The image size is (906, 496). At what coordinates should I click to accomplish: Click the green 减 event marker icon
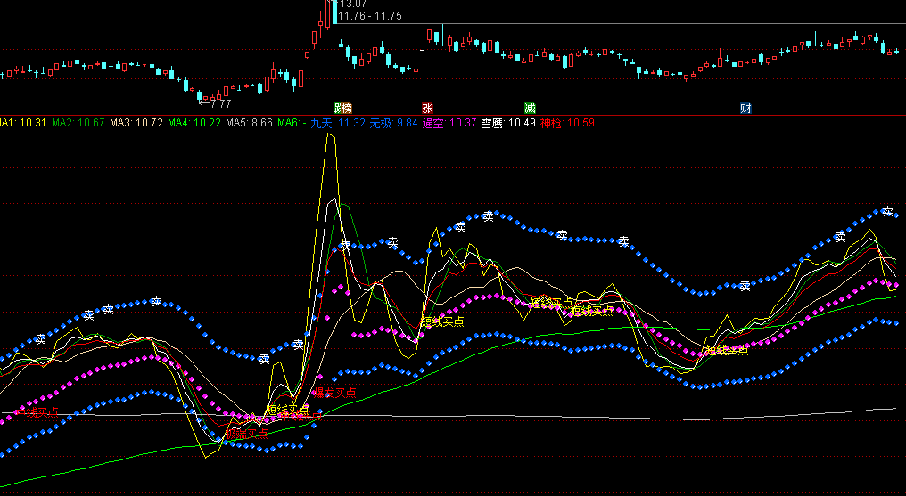pyautogui.click(x=531, y=108)
